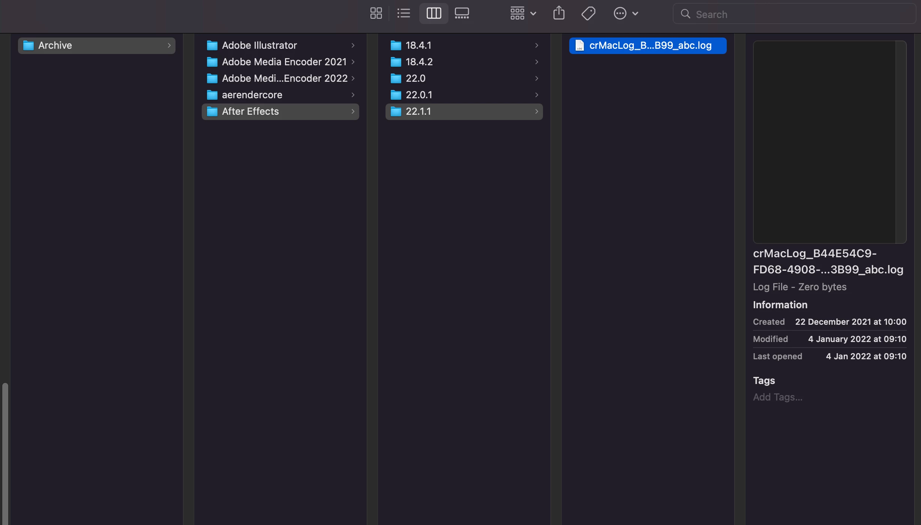Expand the Adobe Media Encoder 2021 chevron
Viewport: 921px width, 525px height.
coord(353,62)
